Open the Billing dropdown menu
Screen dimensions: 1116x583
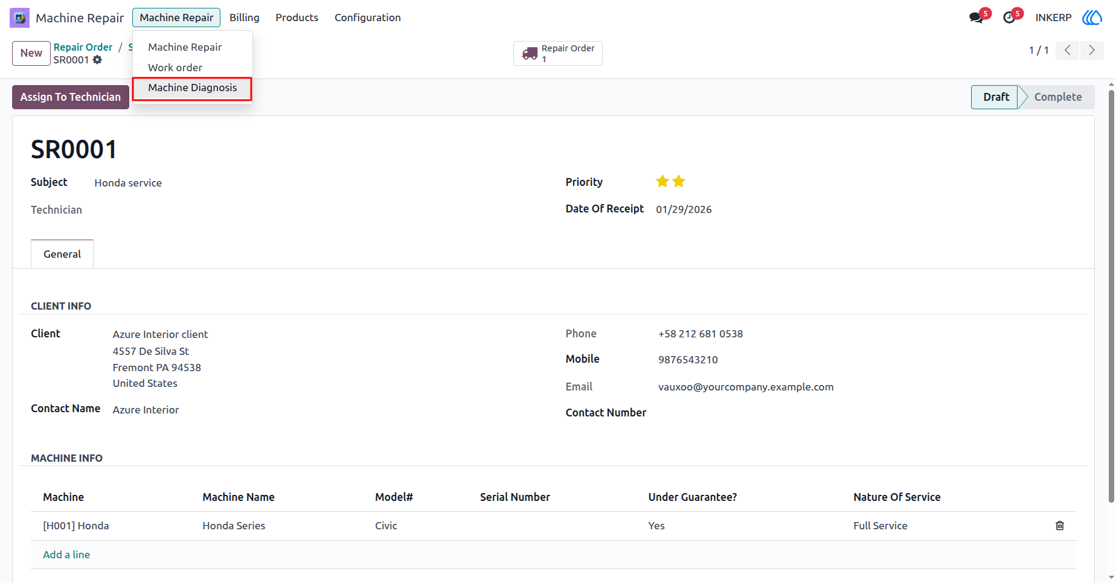[x=244, y=18]
